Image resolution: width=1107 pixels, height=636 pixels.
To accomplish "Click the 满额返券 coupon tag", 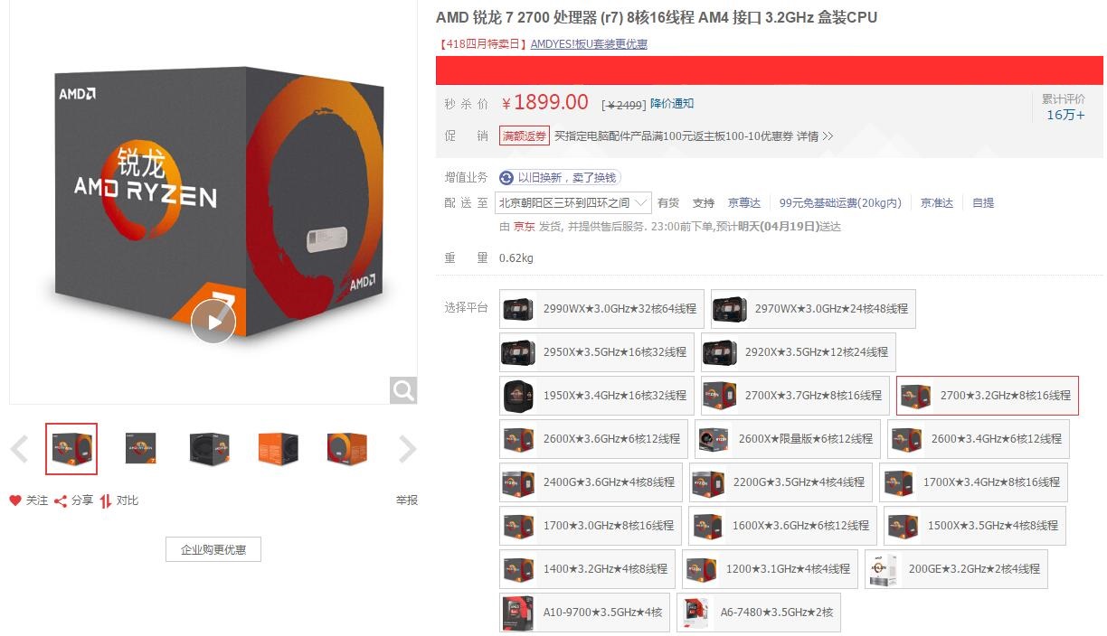I will coord(525,136).
